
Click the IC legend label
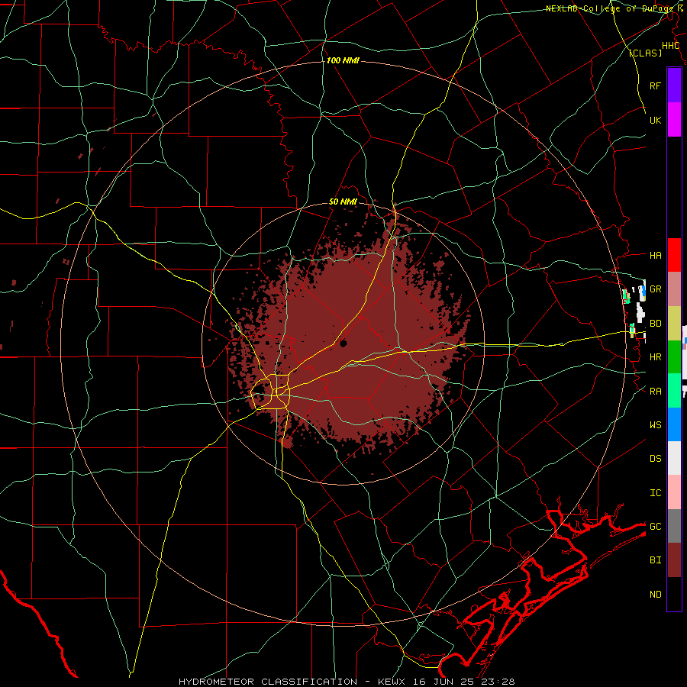(x=655, y=493)
